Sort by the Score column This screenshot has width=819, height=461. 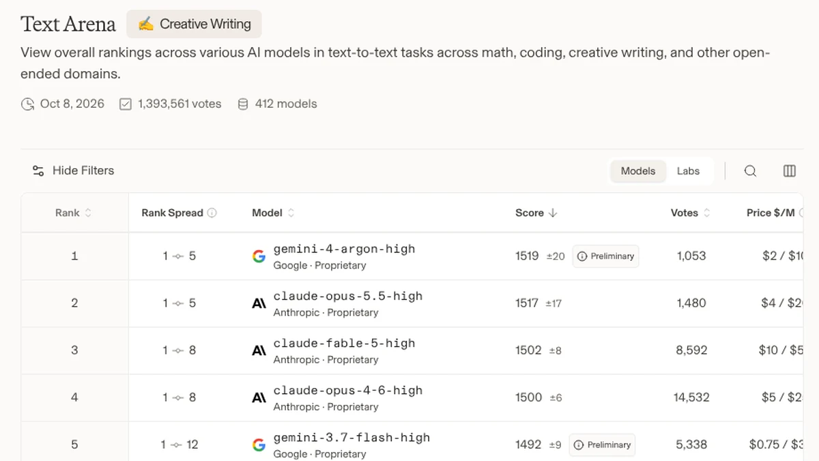[536, 213]
